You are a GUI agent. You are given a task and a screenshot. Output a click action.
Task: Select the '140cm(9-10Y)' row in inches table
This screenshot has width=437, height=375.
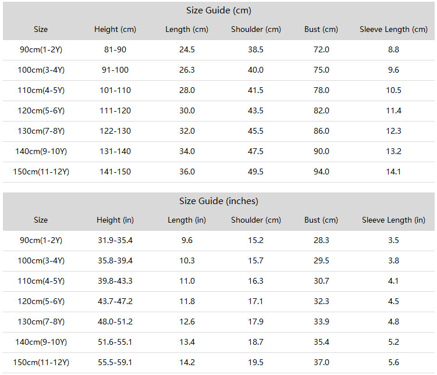click(219, 342)
